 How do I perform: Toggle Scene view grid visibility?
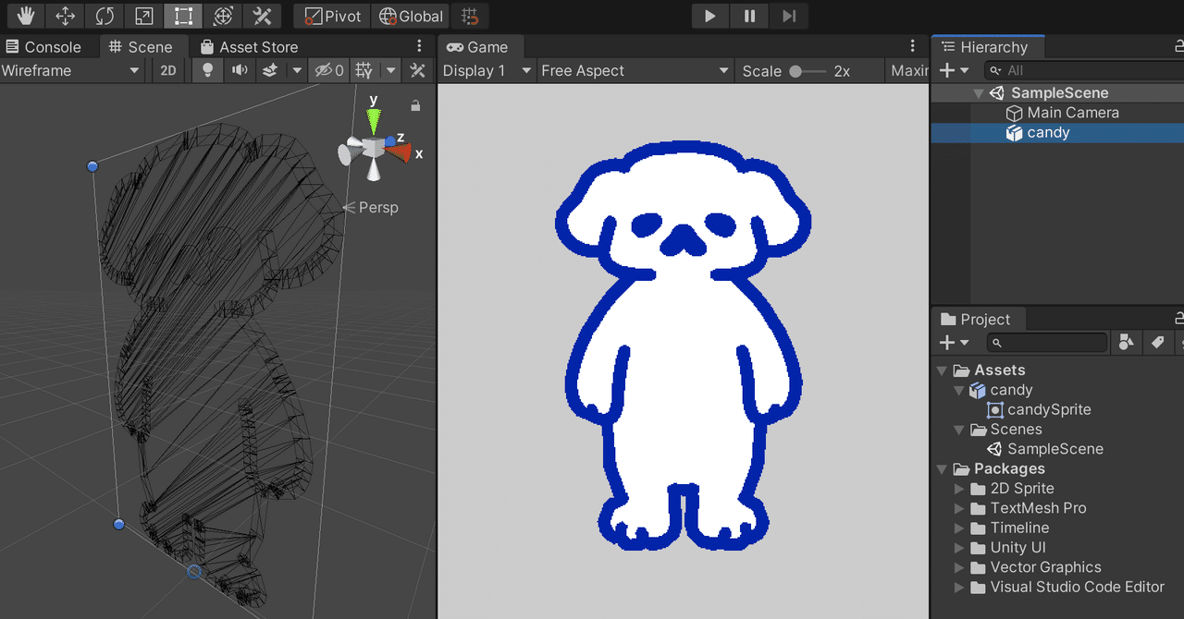pyautogui.click(x=364, y=70)
